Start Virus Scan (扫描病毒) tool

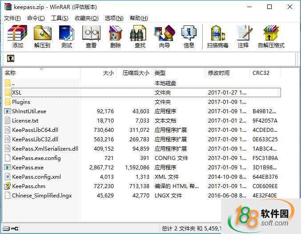[x=217, y=36]
